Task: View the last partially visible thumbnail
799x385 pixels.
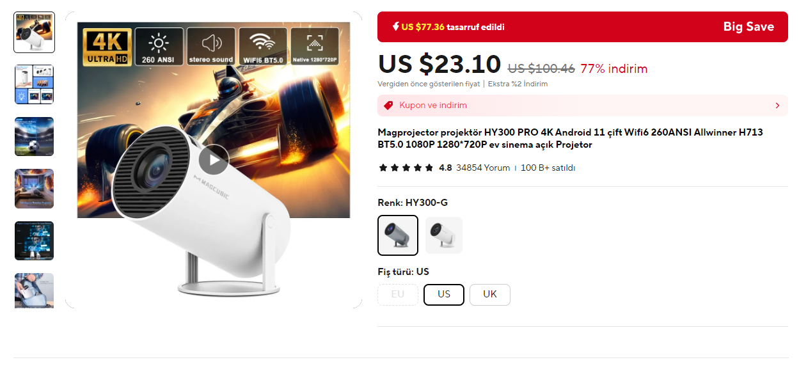Action: click(x=35, y=290)
